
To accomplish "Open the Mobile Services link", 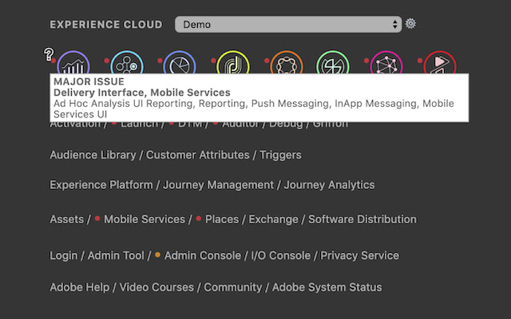I will click(145, 219).
